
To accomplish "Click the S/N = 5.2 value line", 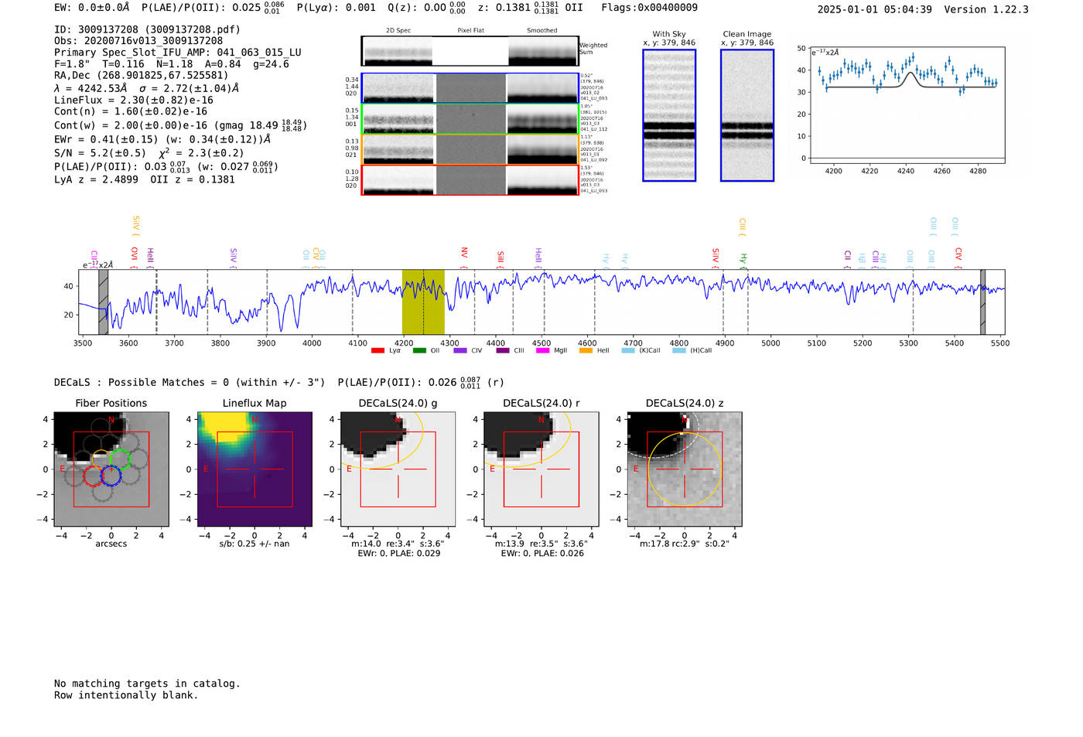I will [149, 153].
